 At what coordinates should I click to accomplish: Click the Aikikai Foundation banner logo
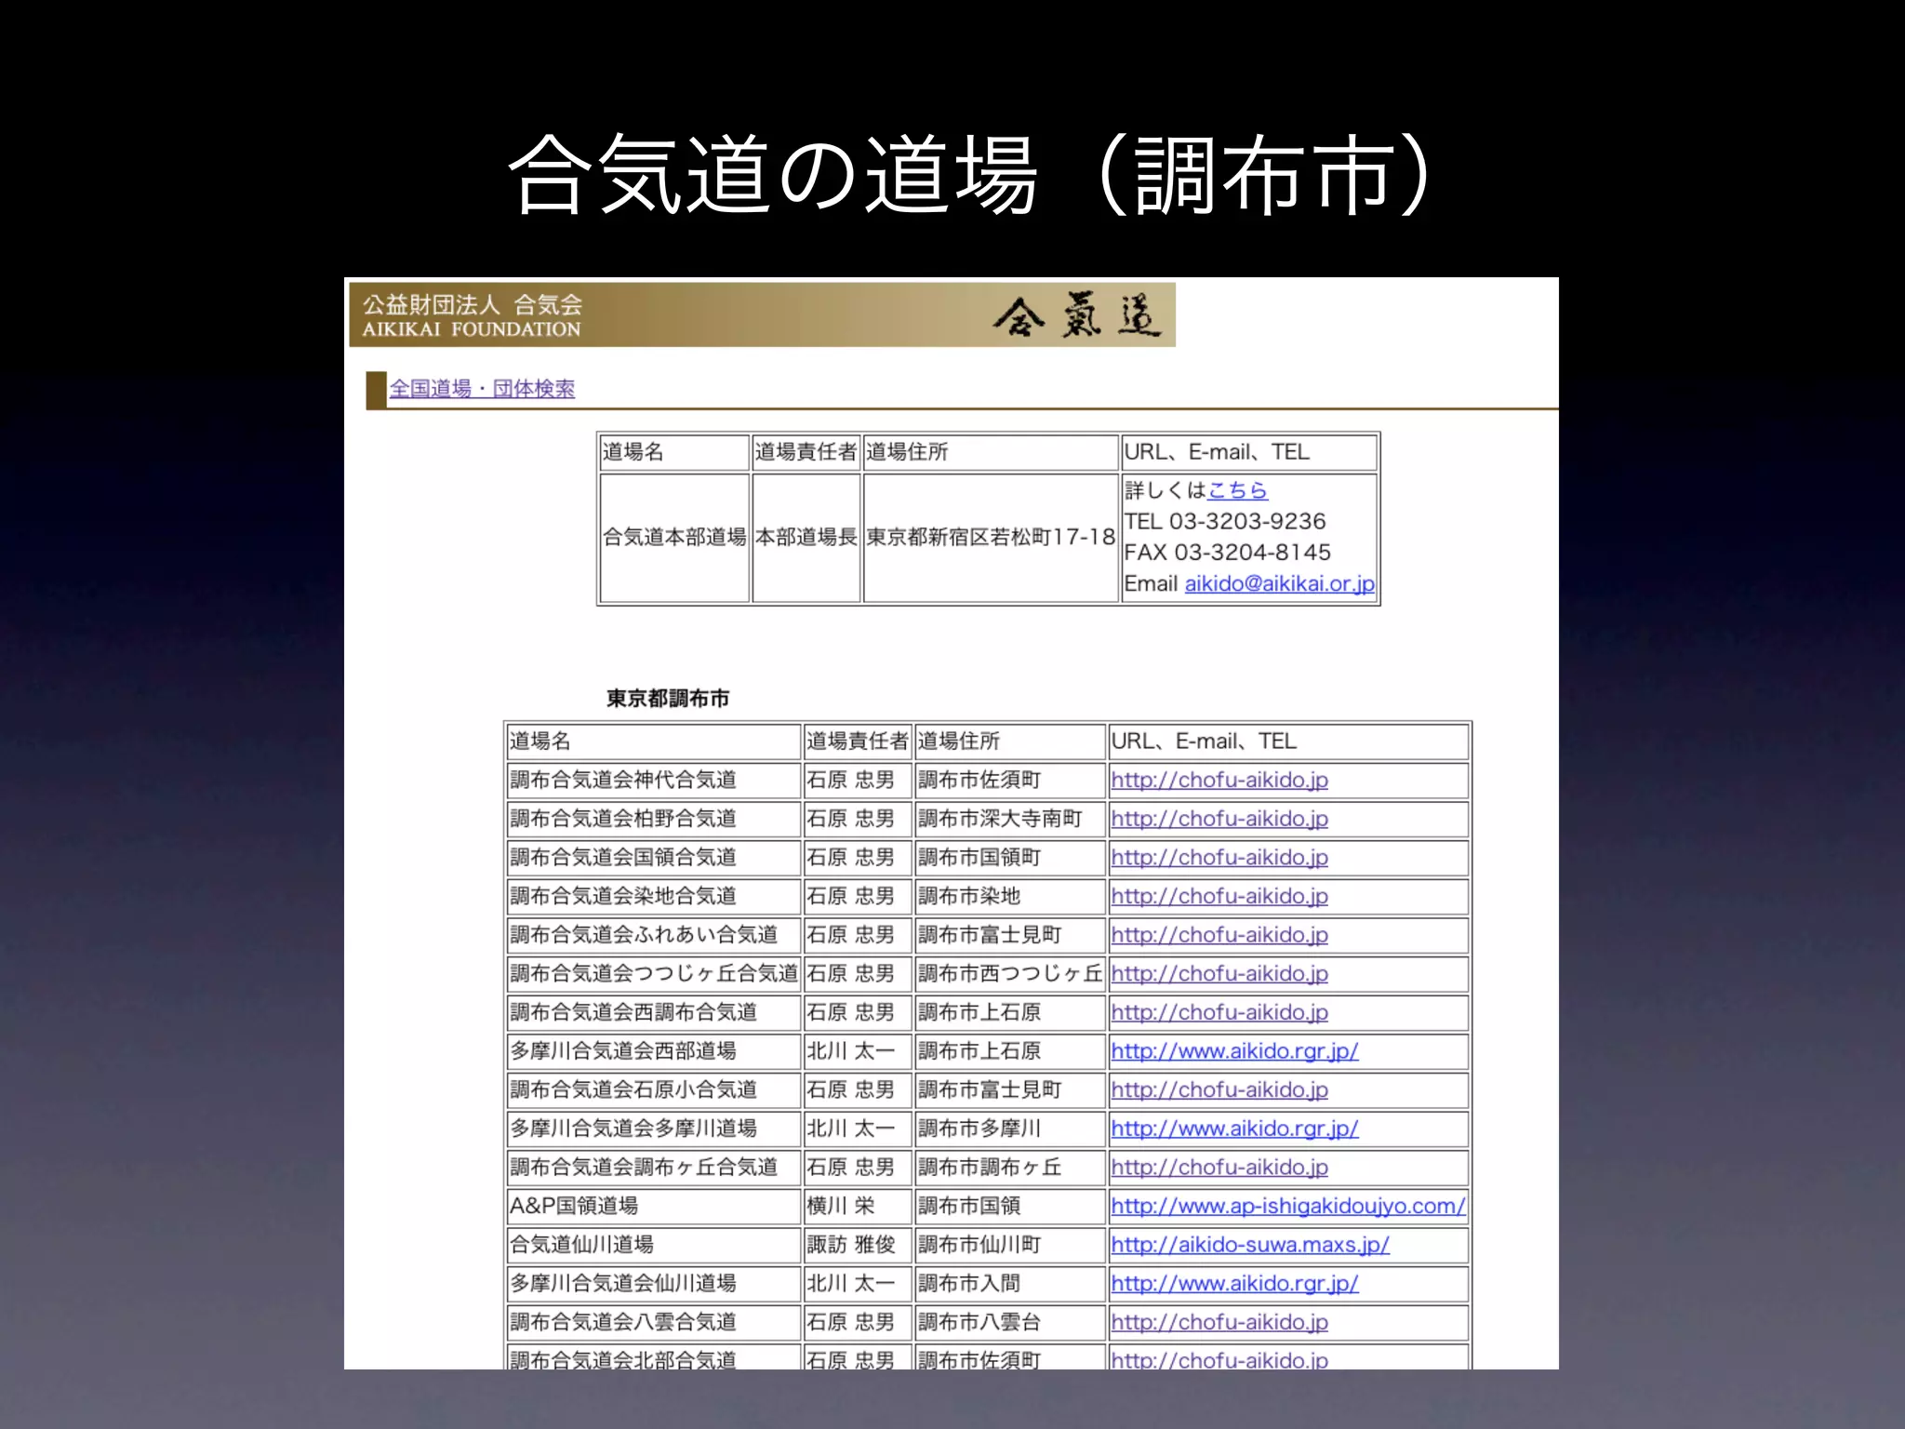(762, 315)
